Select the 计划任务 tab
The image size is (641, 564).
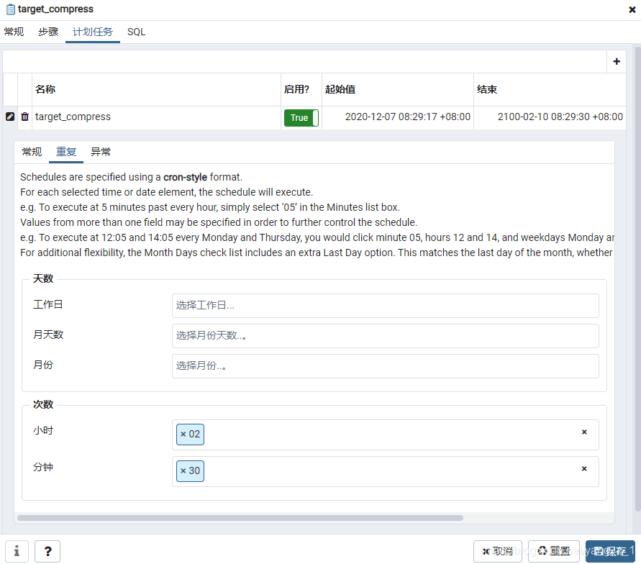tap(92, 32)
